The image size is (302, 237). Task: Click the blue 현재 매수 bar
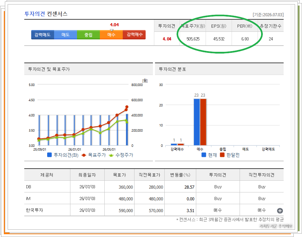tap(197, 122)
